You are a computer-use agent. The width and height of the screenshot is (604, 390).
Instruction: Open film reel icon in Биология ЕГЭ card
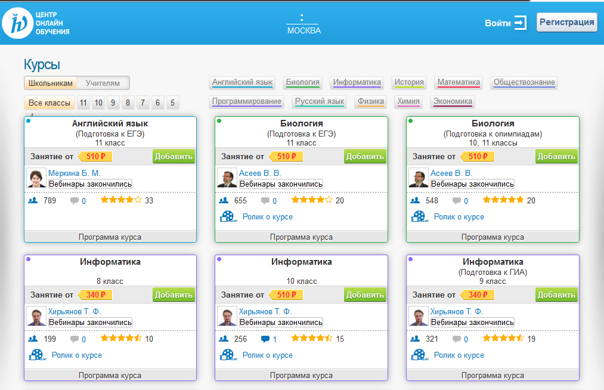pyautogui.click(x=228, y=216)
